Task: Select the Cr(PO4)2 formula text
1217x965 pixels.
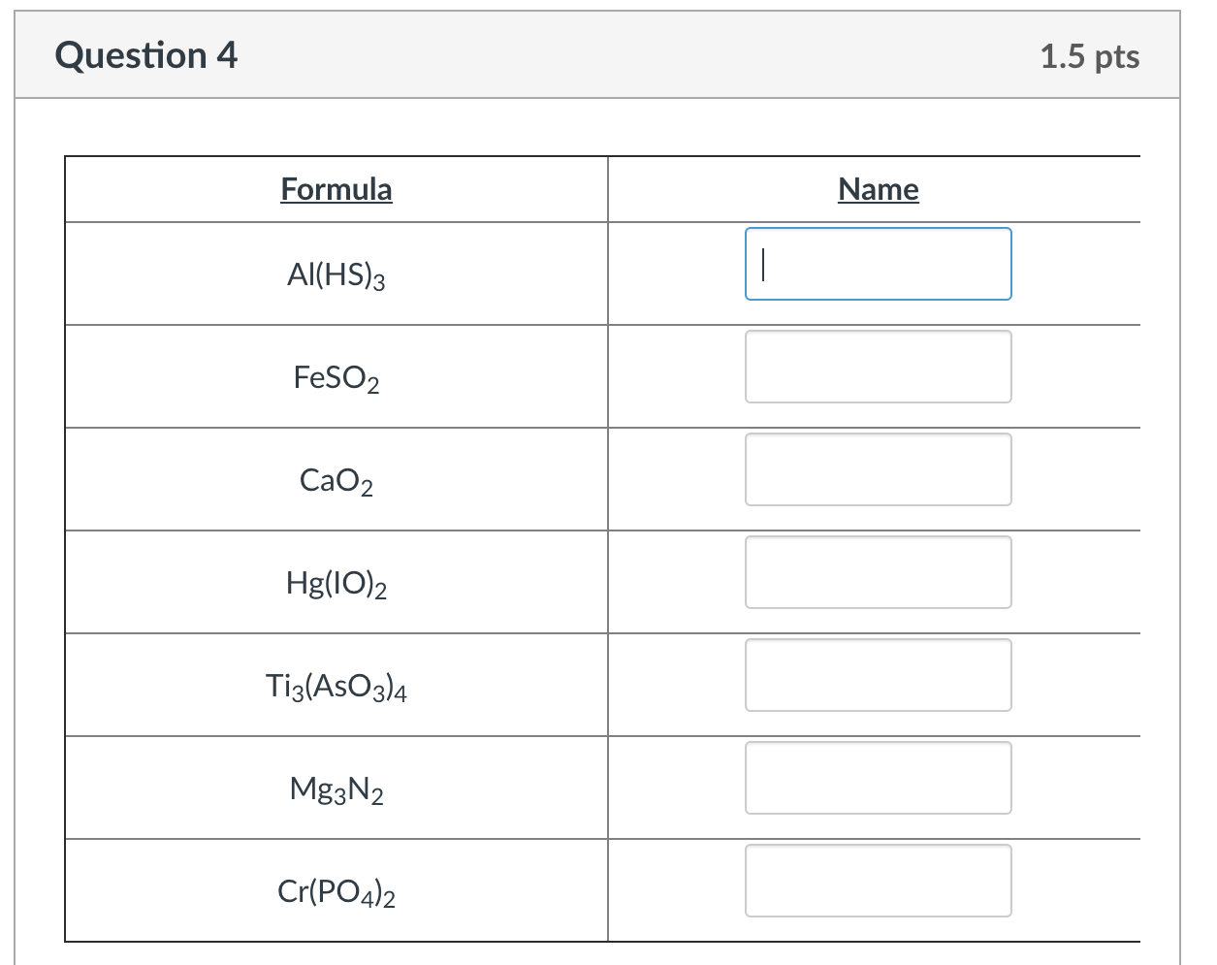Action: pos(336,890)
